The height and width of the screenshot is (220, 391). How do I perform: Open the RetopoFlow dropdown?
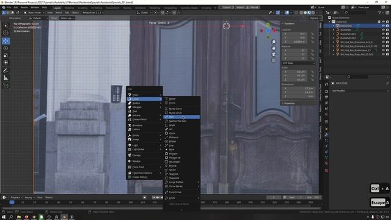point(93,12)
